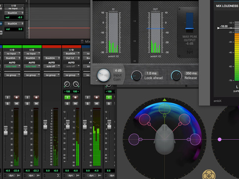
Task: Mute the -22.2 strip
Action: [36, 104]
